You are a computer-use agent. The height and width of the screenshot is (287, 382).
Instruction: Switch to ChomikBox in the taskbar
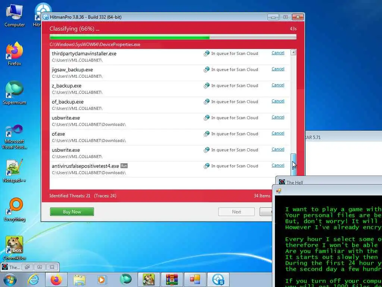click(x=148, y=280)
